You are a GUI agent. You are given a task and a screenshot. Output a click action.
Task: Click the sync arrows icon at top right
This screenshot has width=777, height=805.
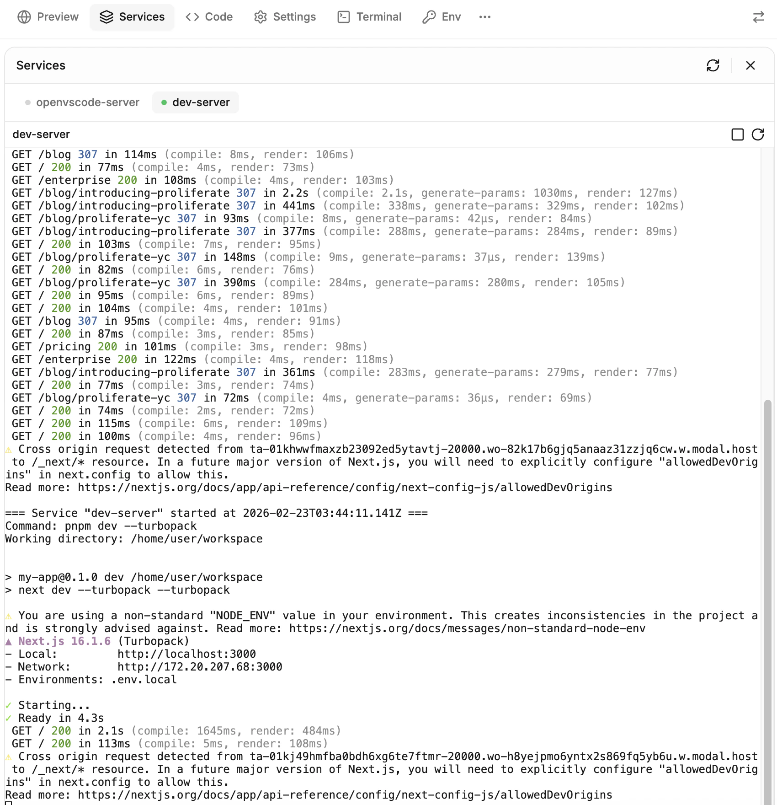click(758, 17)
